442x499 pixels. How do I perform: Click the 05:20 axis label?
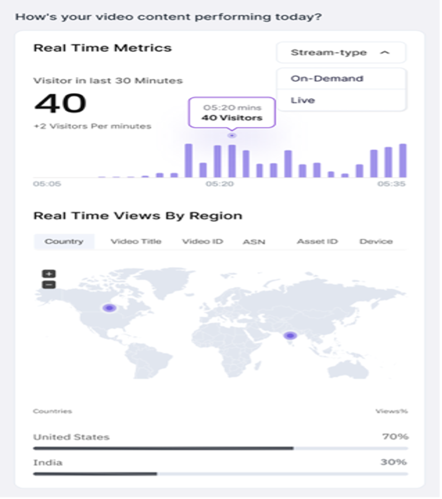click(219, 184)
